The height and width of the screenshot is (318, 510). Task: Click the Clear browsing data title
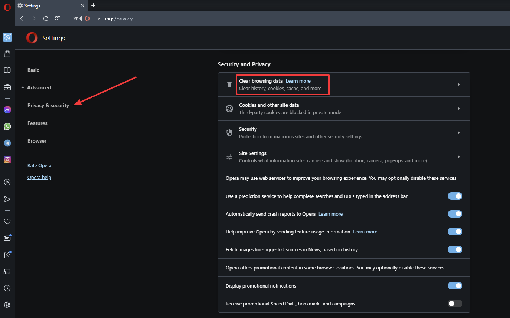pos(261,81)
